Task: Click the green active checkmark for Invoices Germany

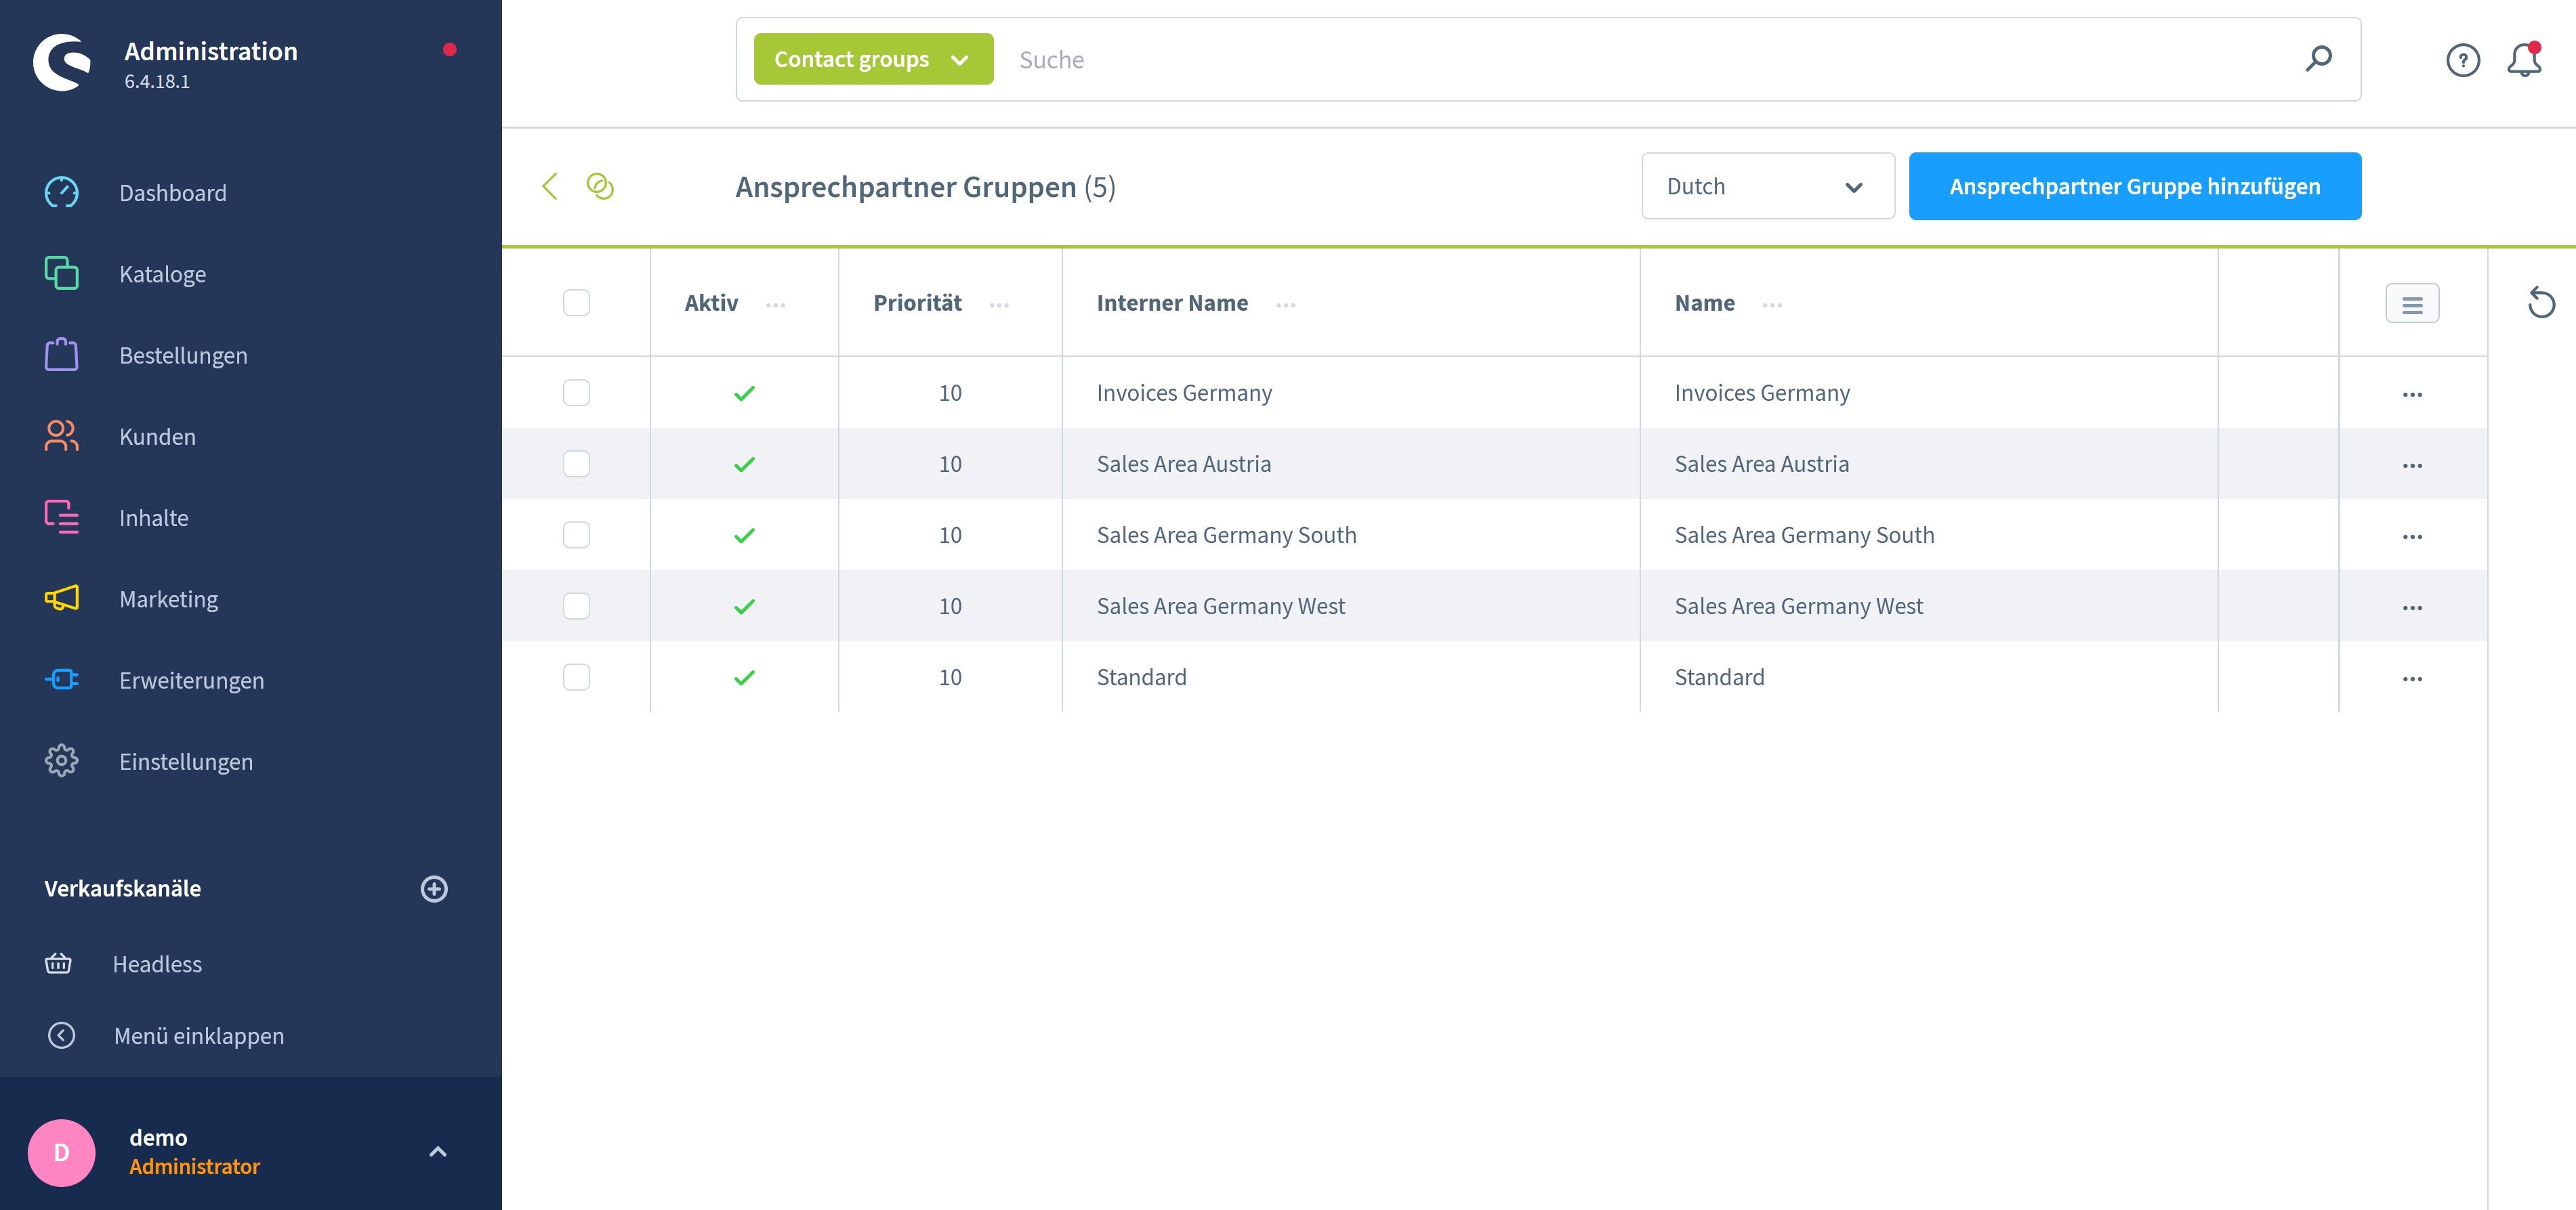Action: point(744,393)
